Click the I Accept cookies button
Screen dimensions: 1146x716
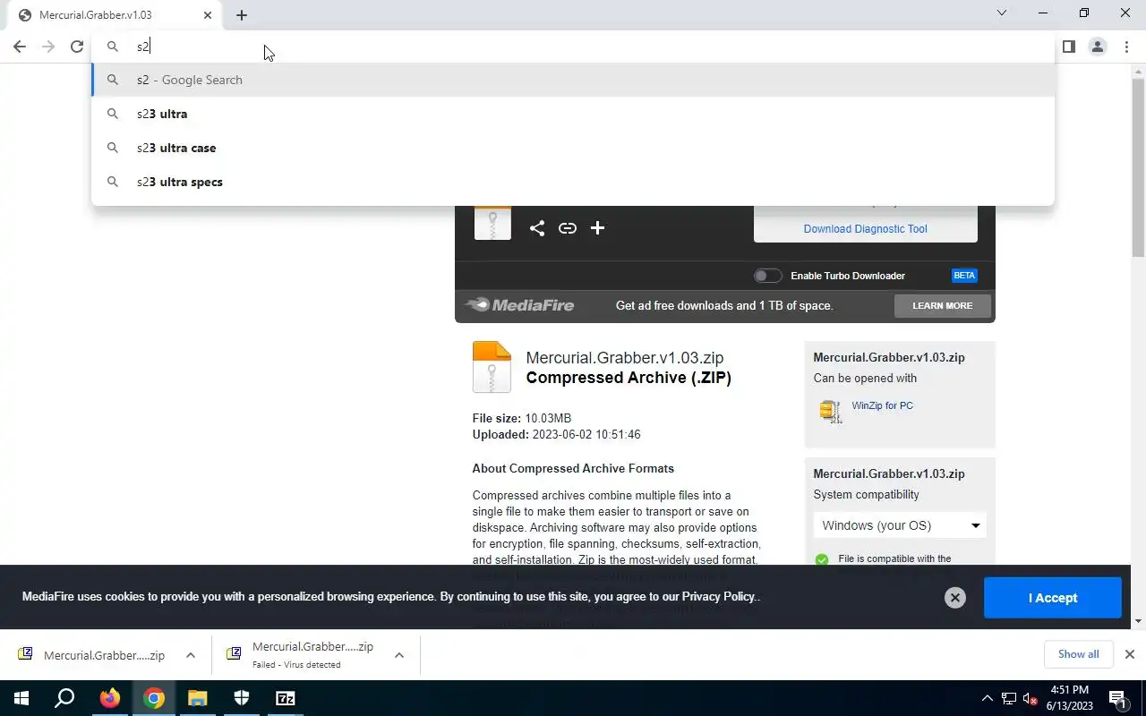[1052, 598]
